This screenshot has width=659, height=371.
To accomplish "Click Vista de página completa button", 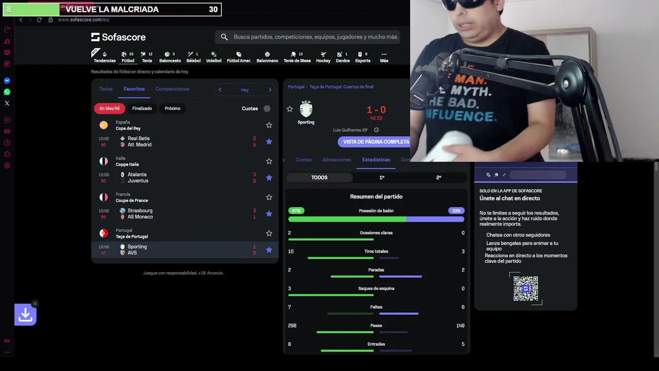I will (375, 142).
